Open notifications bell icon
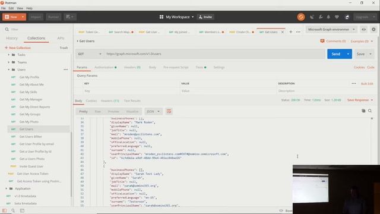 click(x=328, y=17)
